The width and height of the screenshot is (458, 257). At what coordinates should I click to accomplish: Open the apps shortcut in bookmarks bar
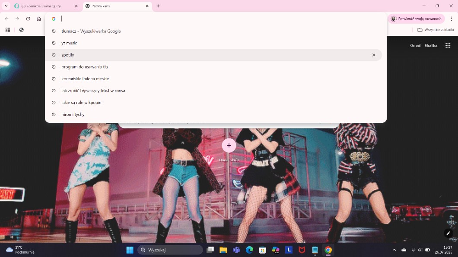8,30
